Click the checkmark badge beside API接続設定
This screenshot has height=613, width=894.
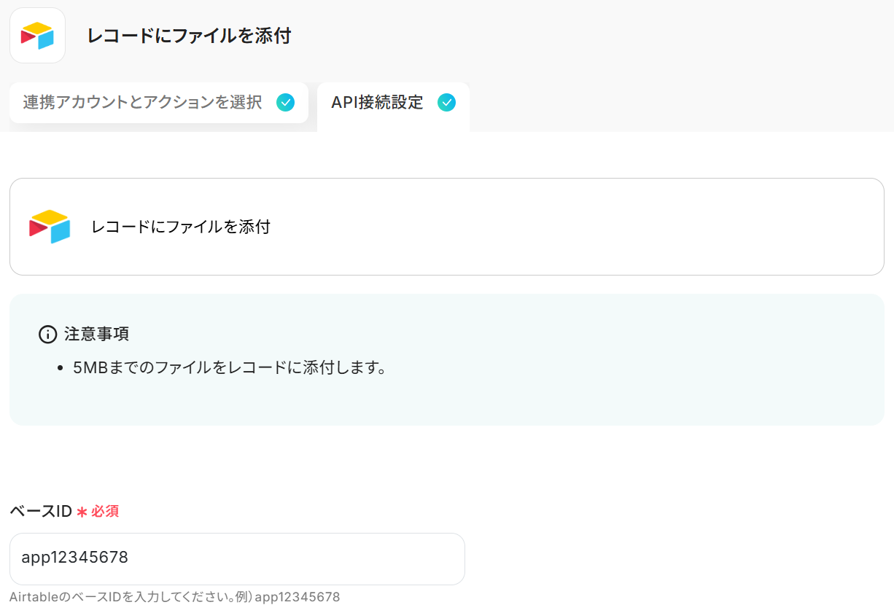[446, 103]
